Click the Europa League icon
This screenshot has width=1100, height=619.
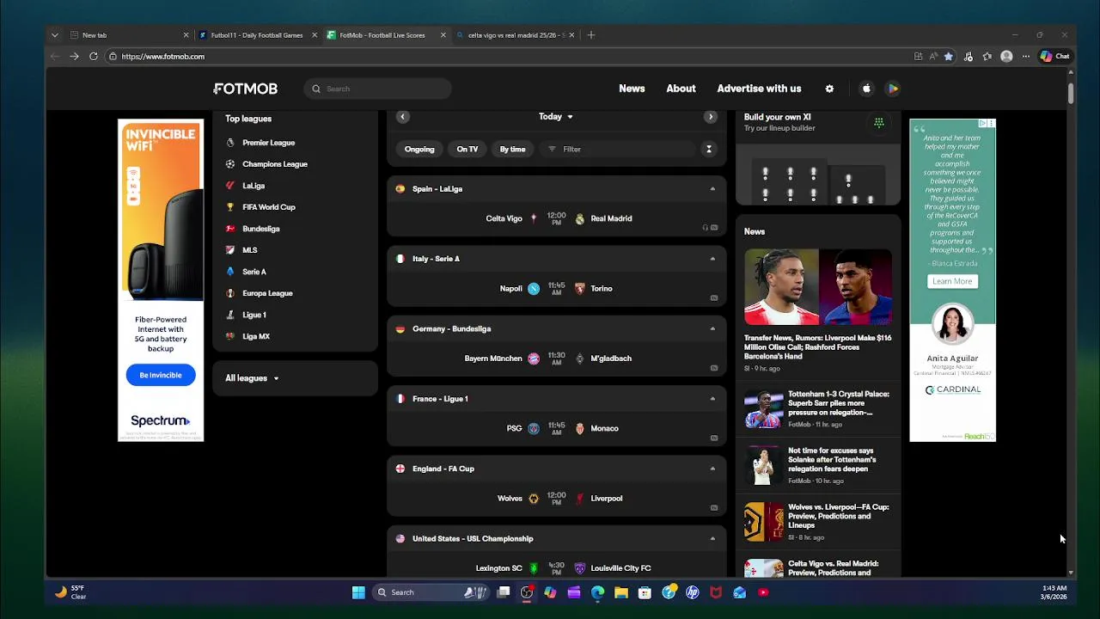(x=230, y=293)
